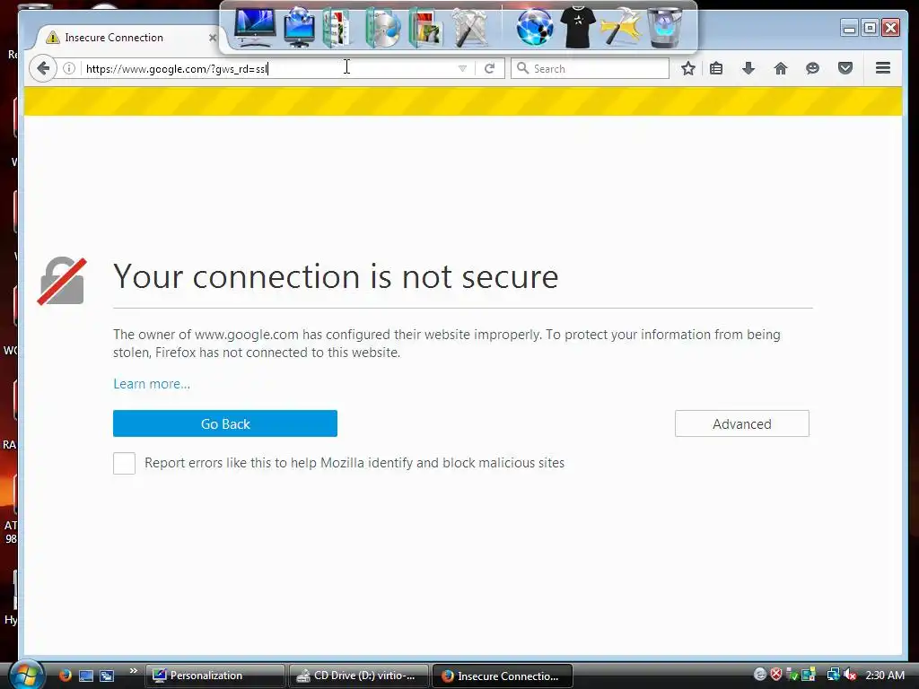Open the Pocket icon in toolbar
Screen dimensions: 919x689
pos(845,68)
